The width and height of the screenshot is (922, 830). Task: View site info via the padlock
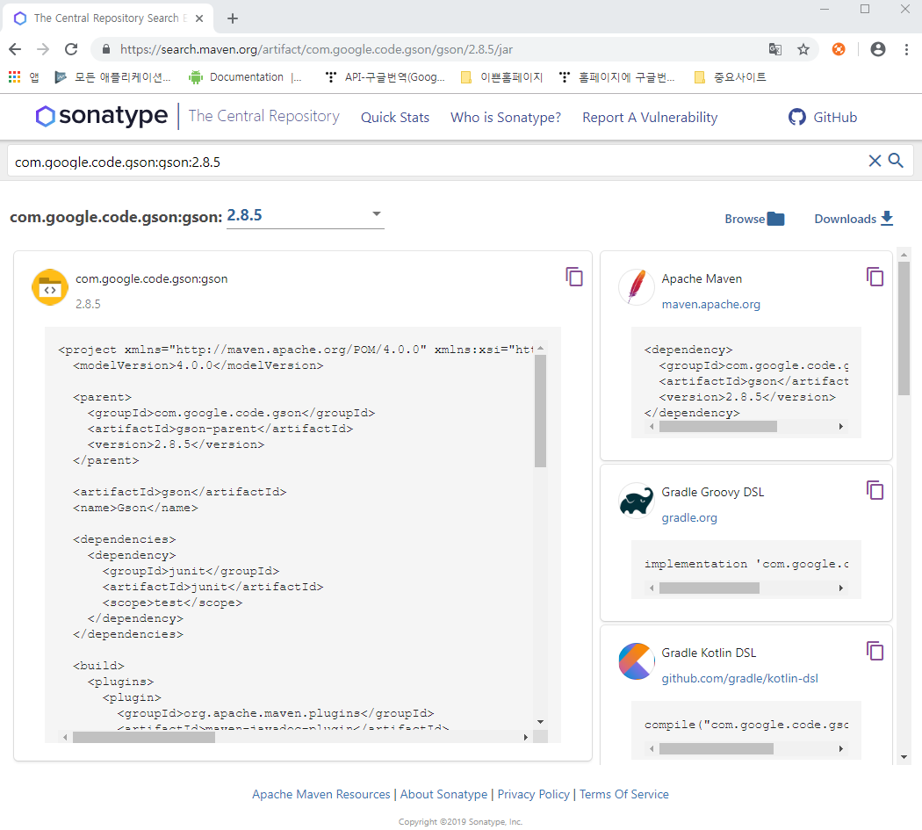pos(106,49)
